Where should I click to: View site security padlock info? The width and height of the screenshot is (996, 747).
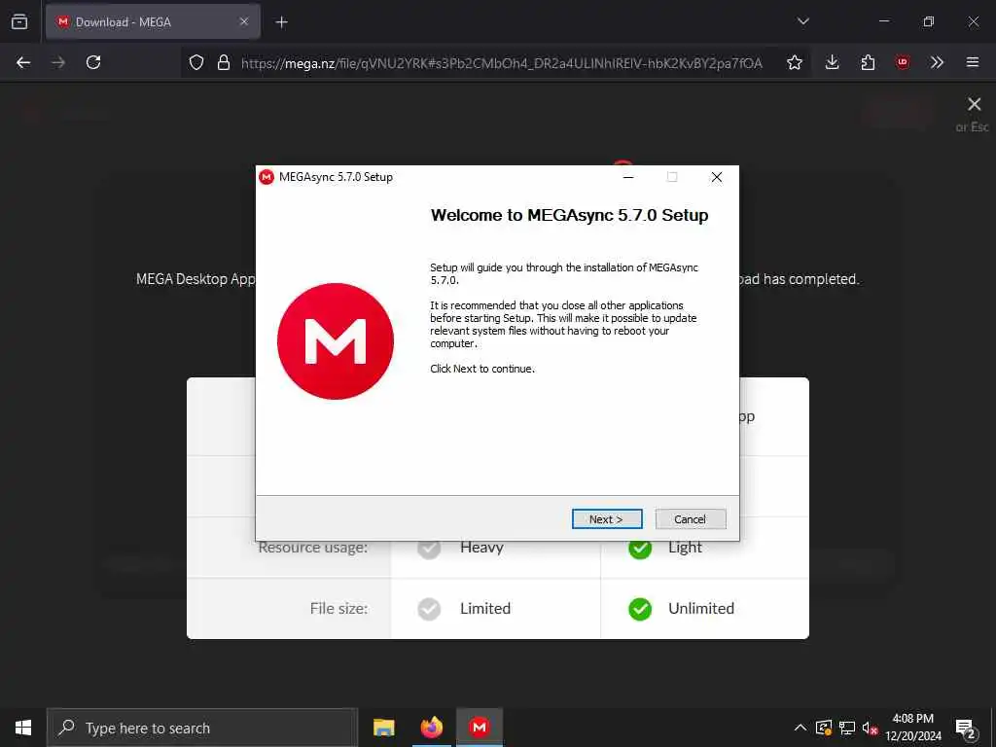tap(223, 62)
